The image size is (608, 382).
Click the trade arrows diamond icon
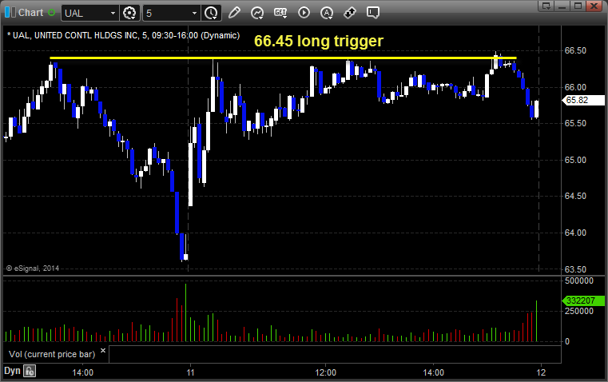350,13
